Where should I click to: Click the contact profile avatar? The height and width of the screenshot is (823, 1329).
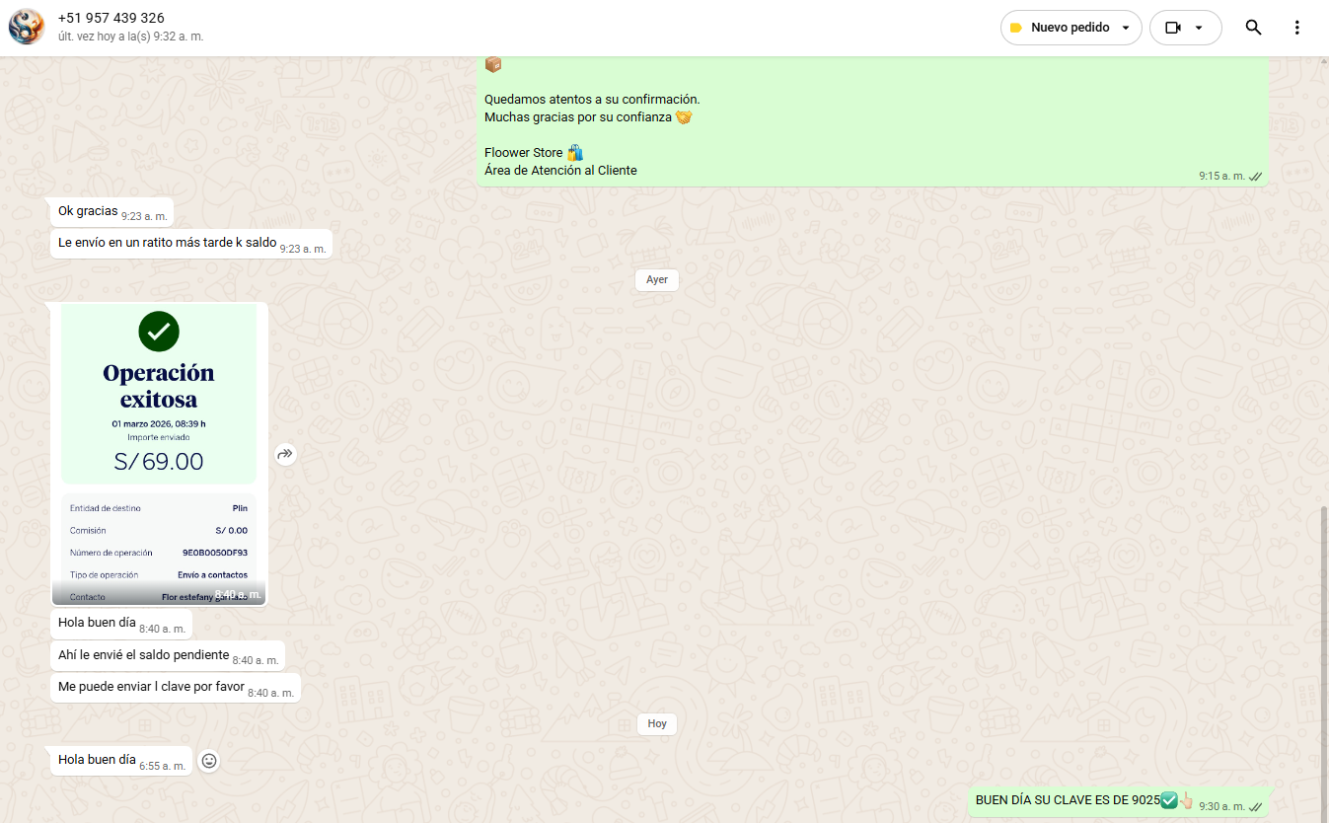(27, 27)
